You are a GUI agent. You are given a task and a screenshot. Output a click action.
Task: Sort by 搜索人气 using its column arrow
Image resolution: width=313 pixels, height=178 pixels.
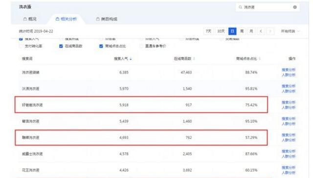(131, 59)
